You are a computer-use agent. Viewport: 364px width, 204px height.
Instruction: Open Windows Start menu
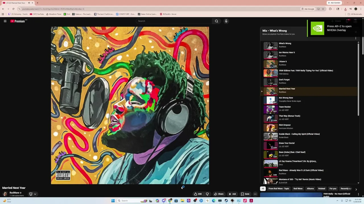coord(113,201)
